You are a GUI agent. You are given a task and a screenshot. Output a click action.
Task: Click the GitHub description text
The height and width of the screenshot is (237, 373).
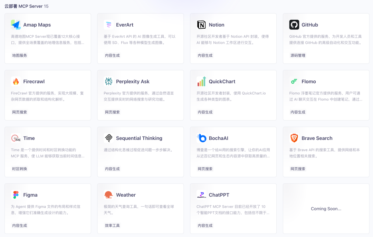(x=326, y=39)
